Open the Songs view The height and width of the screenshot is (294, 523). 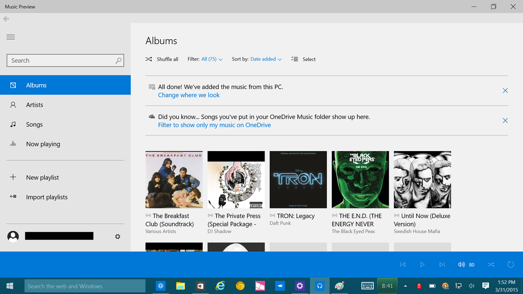35,124
